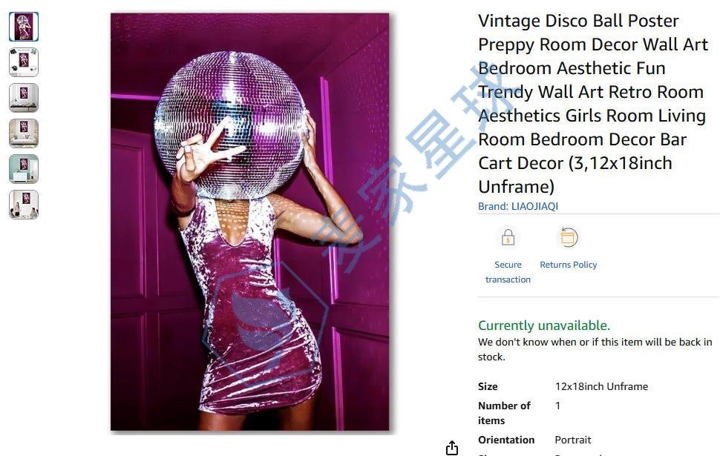The image size is (720, 456).
Task: Click the Orientation label
Action: [x=506, y=440]
